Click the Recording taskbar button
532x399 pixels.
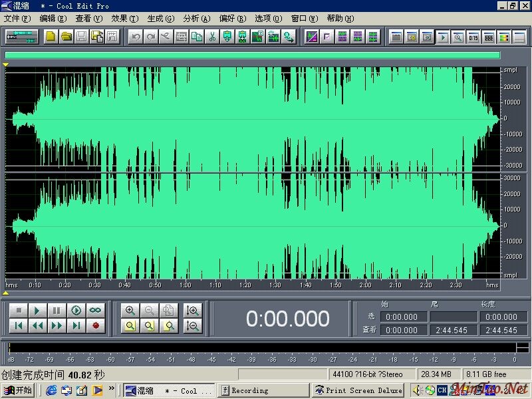click(264, 390)
